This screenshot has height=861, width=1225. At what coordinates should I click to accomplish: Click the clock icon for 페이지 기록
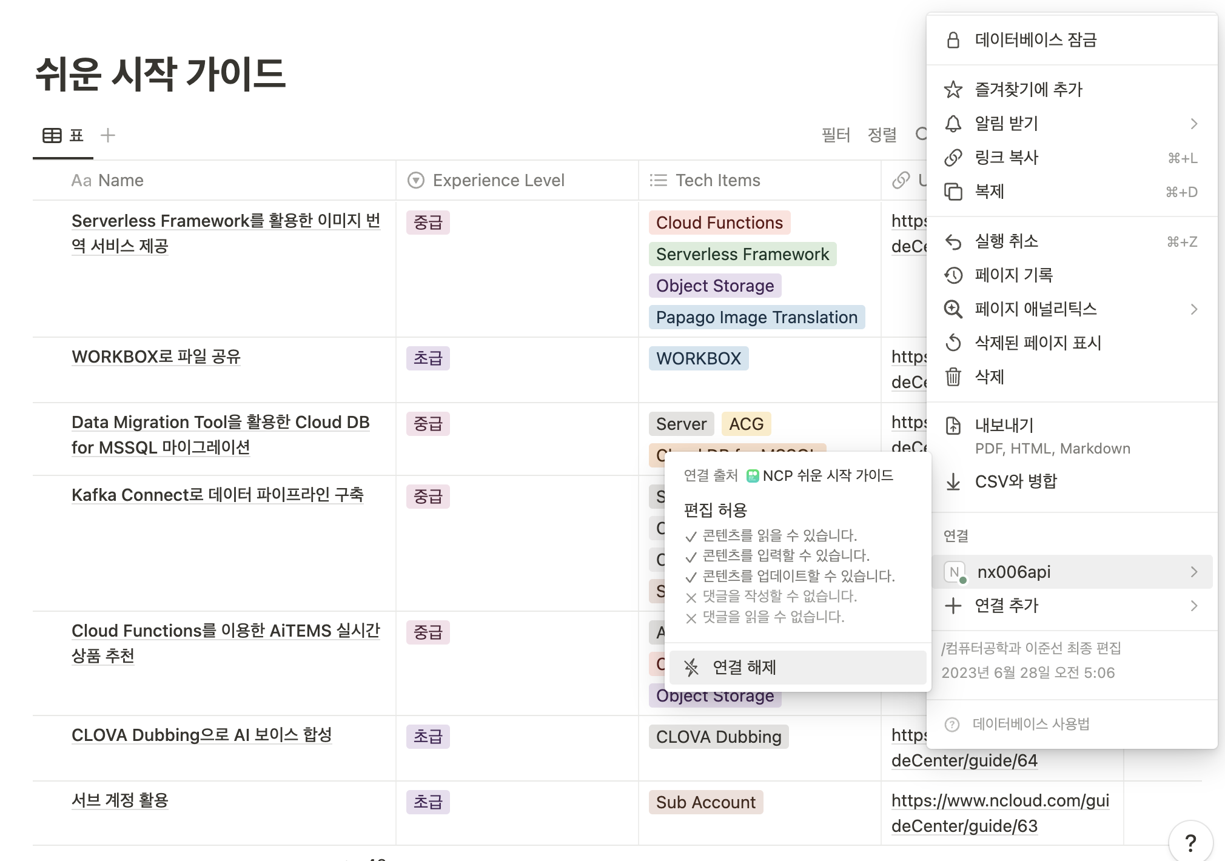click(953, 275)
